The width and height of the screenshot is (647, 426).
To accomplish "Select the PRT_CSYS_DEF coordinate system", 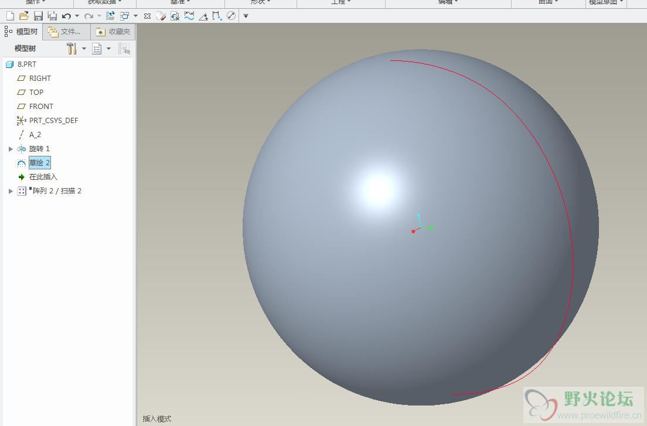I will click(x=53, y=121).
